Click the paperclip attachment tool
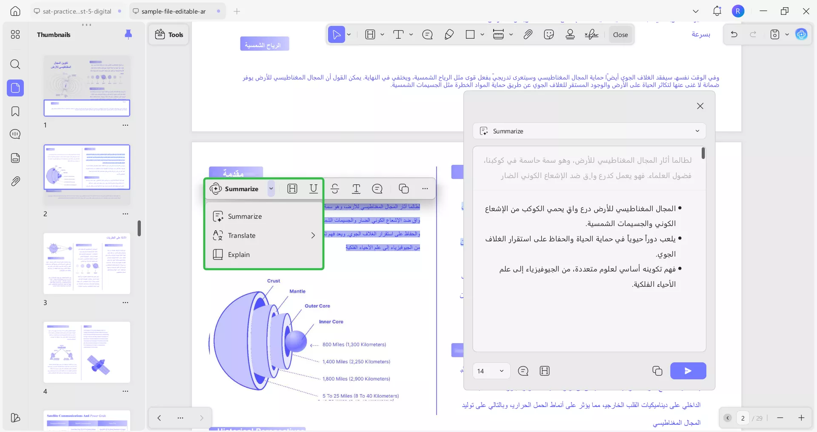Screen dimensions: 817x432 [528, 34]
